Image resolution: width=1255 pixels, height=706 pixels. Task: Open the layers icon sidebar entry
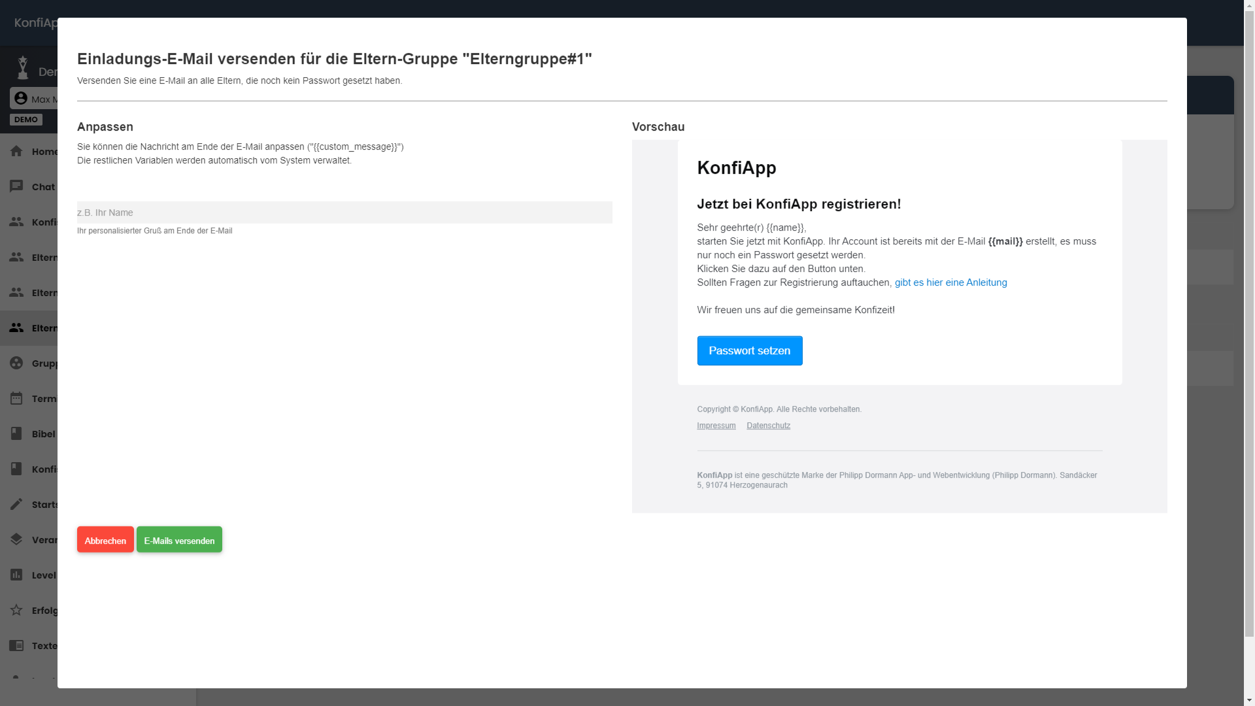click(x=16, y=539)
